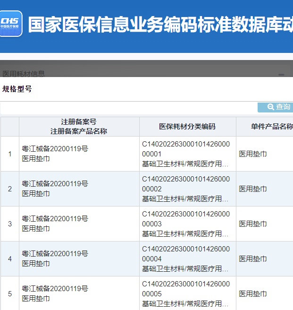Focus the 规格型号 search input field
Image resolution: width=293 pixels, height=310 pixels.
[128, 107]
